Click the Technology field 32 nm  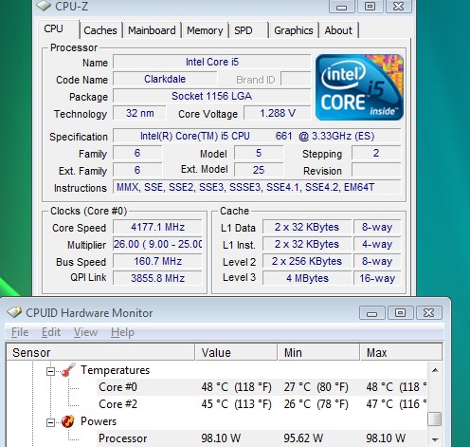(139, 113)
